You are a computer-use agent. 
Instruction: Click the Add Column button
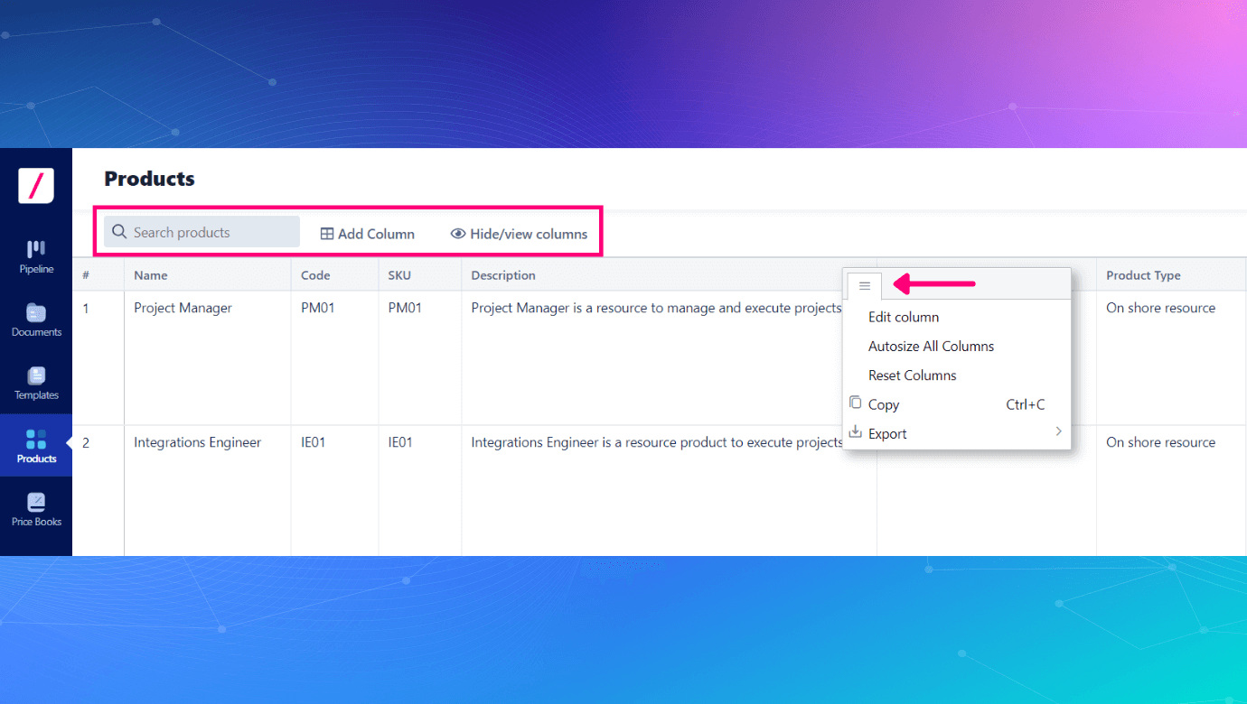point(367,234)
